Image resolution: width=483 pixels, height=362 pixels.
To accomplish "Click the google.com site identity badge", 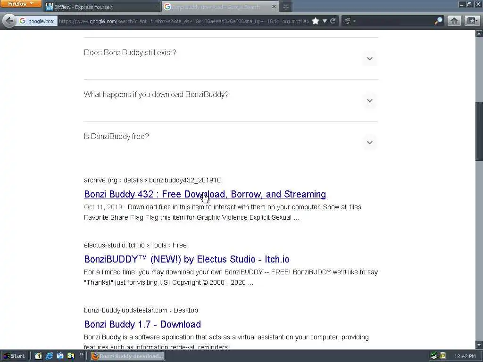I will coord(37,21).
